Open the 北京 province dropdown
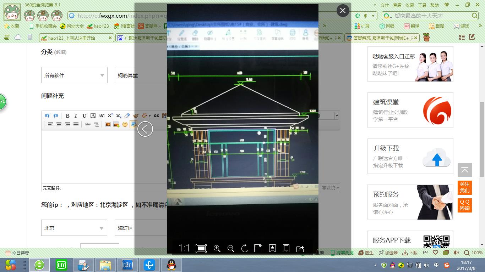This screenshot has width=485, height=272. (x=74, y=228)
